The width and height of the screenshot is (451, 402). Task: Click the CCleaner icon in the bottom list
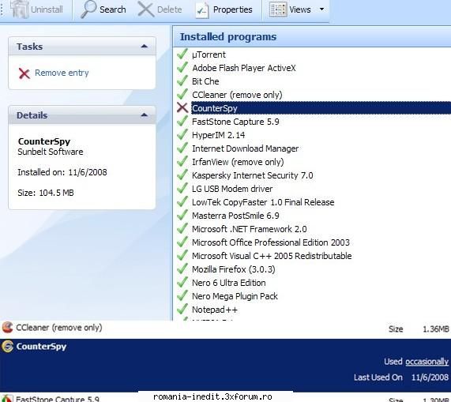7,327
